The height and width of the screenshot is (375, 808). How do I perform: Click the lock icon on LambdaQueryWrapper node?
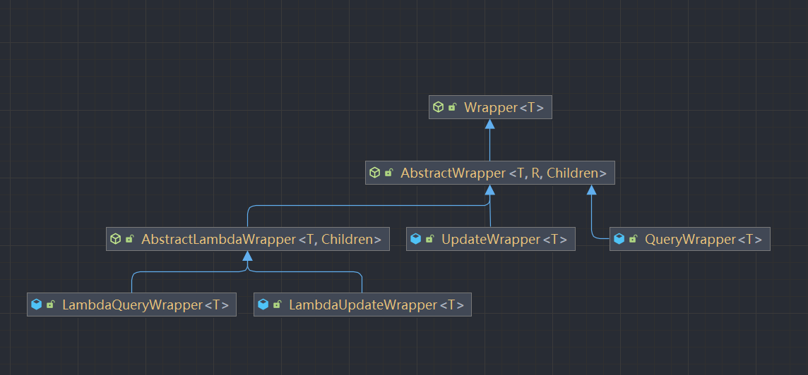[50, 305]
